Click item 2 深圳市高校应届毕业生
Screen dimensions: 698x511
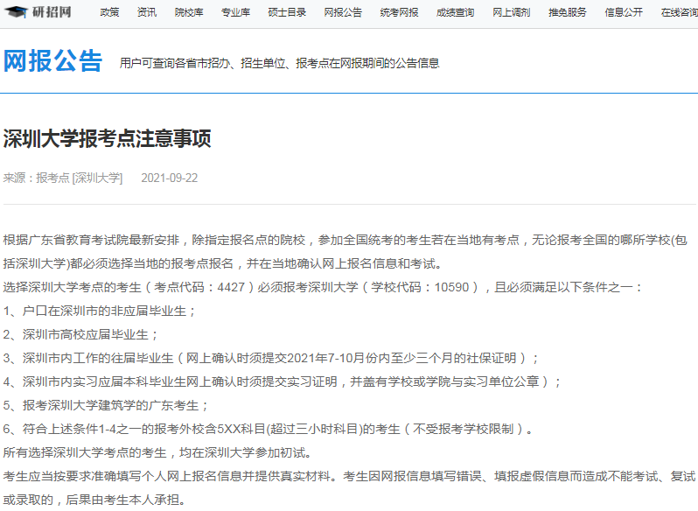[x=80, y=334]
